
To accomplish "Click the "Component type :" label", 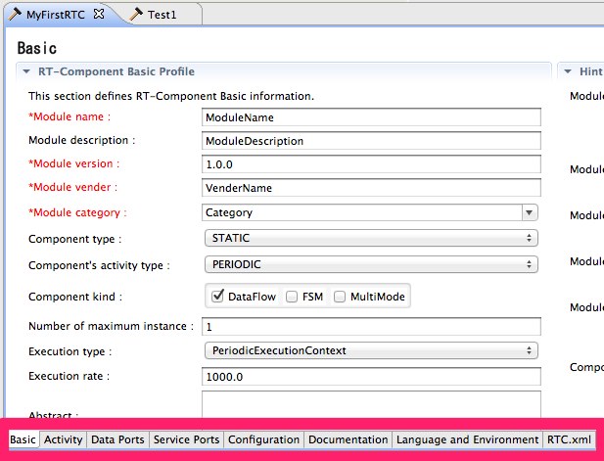I will coord(74,239).
